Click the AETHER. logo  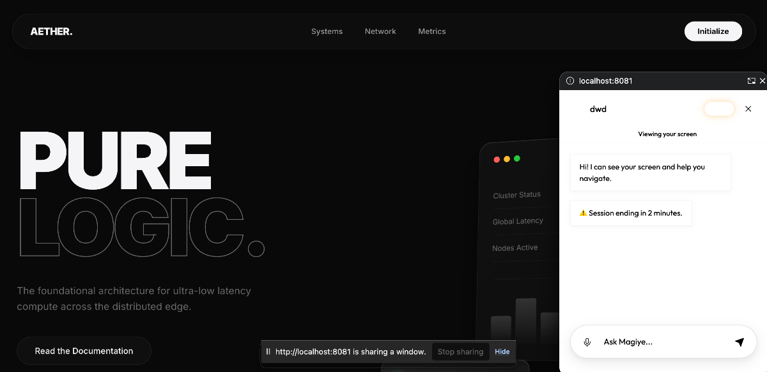tap(51, 31)
